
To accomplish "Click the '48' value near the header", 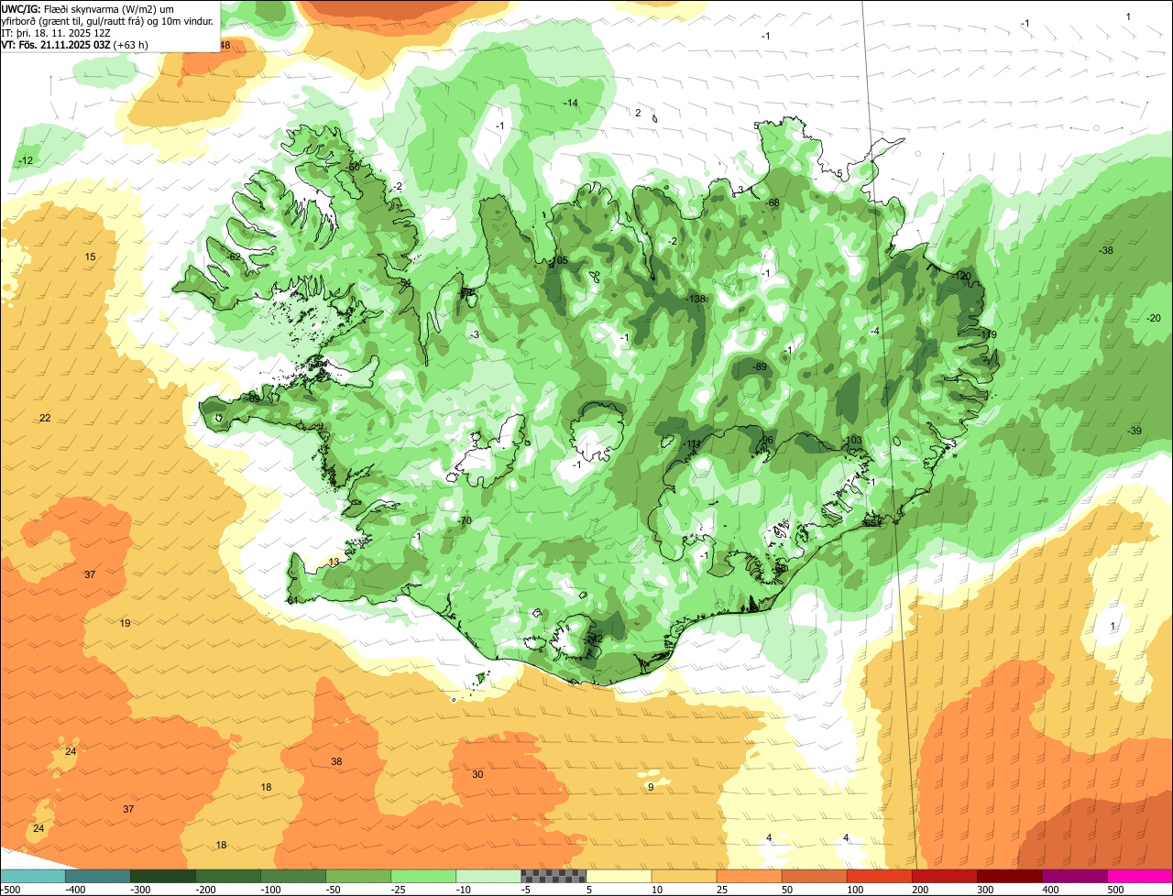I will pyautogui.click(x=225, y=45).
